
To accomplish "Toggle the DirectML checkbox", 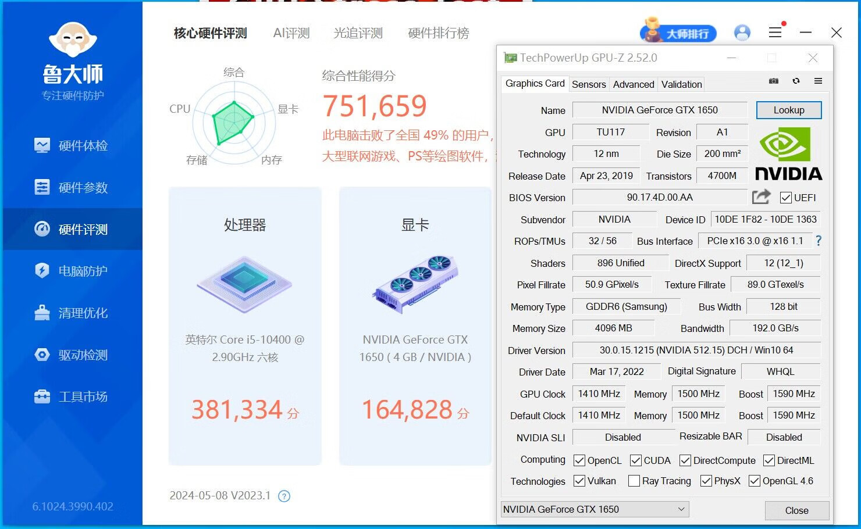I will (x=769, y=460).
